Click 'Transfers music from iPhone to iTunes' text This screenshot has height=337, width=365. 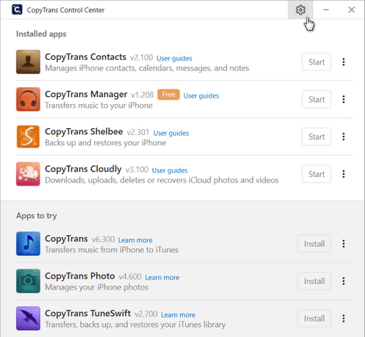[x=112, y=250]
